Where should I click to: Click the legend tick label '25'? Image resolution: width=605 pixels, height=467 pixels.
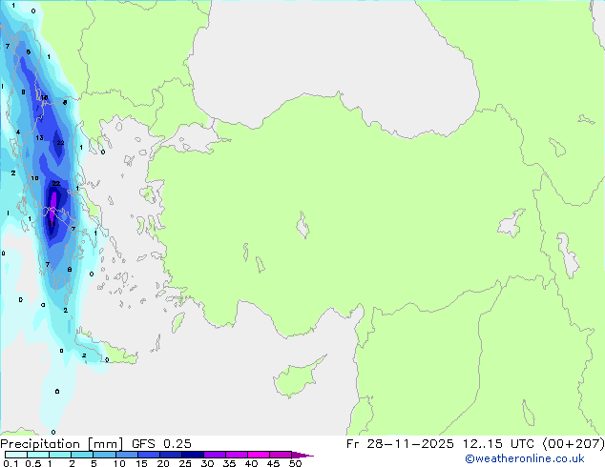(x=185, y=463)
